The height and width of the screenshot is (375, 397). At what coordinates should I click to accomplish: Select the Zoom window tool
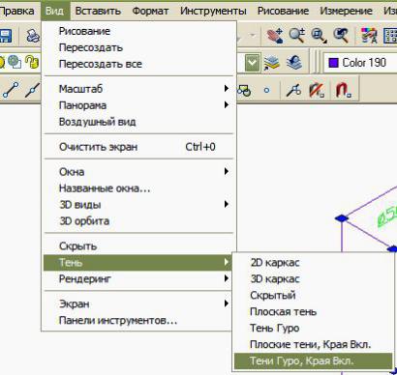pyautogui.click(x=319, y=36)
